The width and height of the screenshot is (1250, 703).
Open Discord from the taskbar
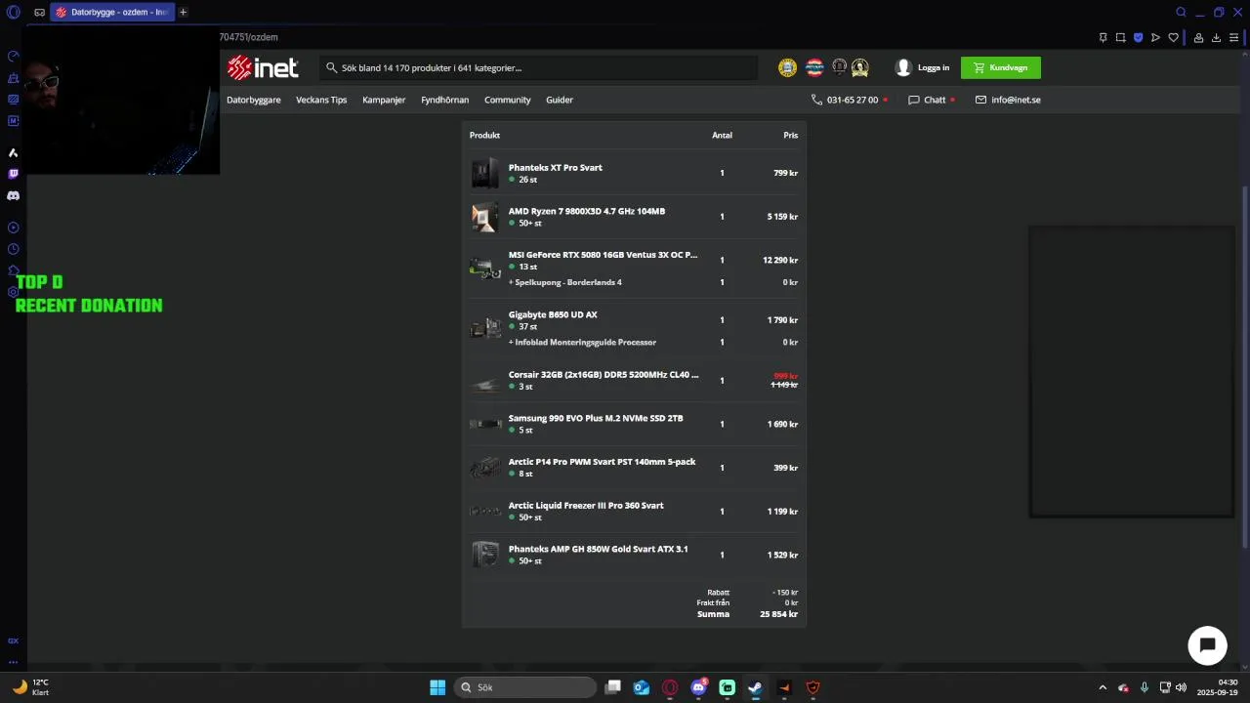pos(698,687)
